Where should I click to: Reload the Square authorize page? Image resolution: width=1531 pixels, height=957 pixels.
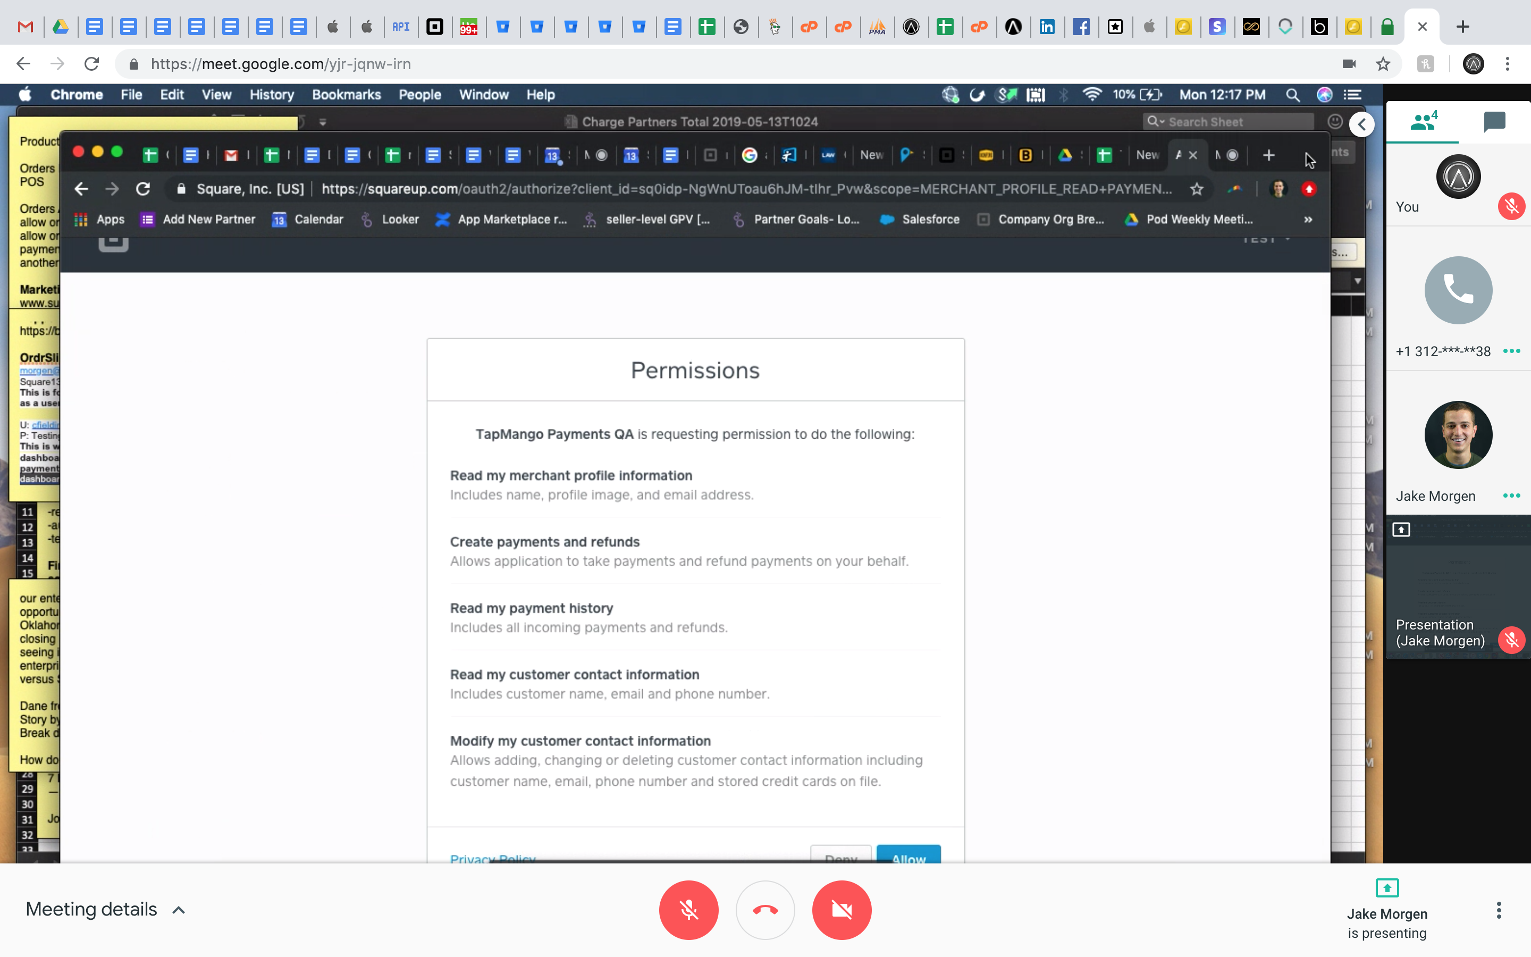(143, 189)
